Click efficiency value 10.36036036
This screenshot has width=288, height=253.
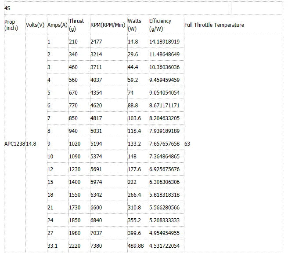[164, 67]
